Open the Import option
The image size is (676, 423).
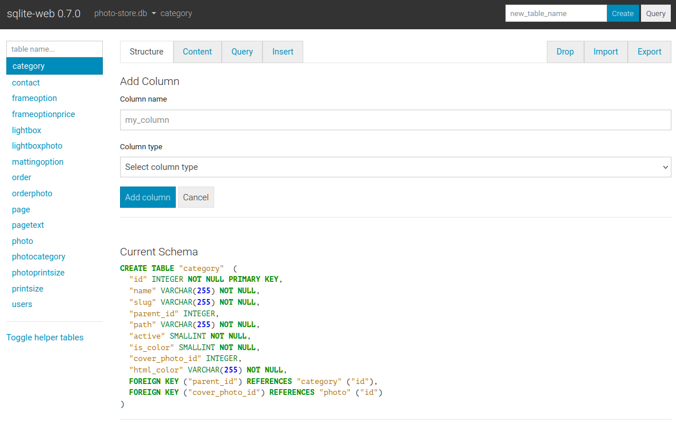coord(605,52)
